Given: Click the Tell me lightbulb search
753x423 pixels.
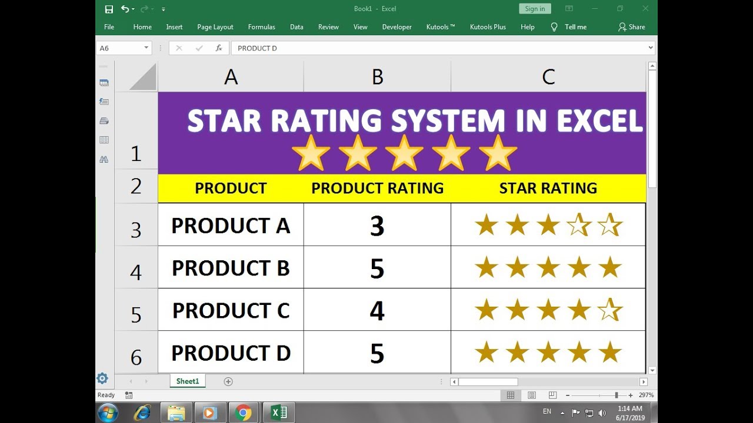Looking at the screenshot, I should pyautogui.click(x=568, y=27).
